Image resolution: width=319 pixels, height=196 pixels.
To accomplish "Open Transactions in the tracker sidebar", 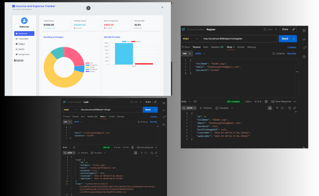I will click(22, 39).
